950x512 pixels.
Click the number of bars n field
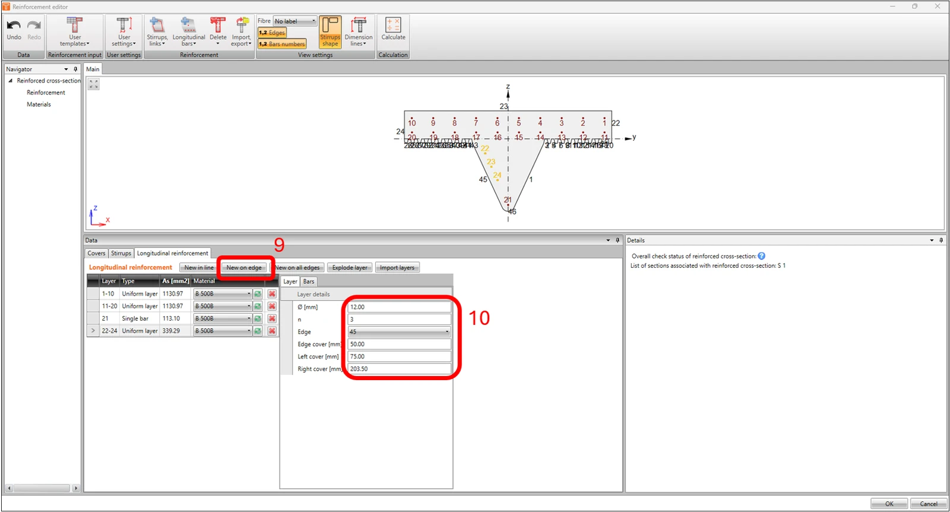pyautogui.click(x=400, y=320)
